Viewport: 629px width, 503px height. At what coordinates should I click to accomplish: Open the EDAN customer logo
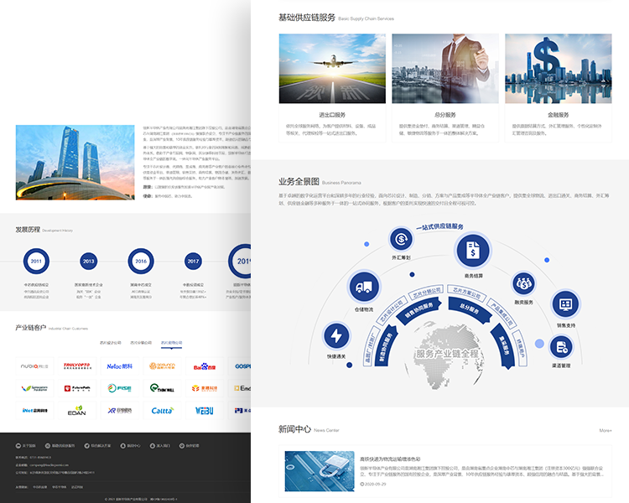click(x=77, y=410)
